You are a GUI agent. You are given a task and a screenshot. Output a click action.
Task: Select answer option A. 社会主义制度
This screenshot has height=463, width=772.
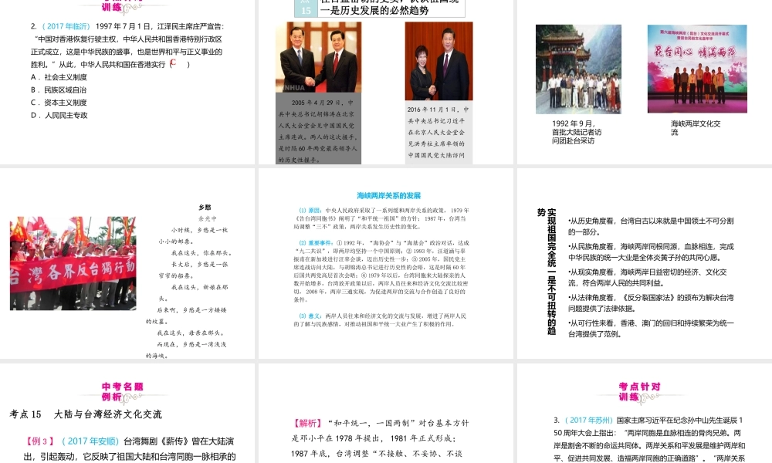click(59, 77)
